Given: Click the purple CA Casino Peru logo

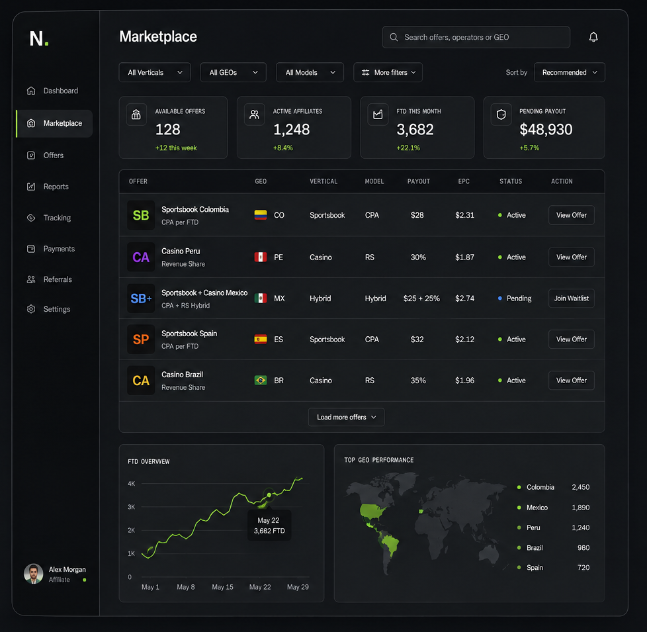Looking at the screenshot, I should (x=141, y=257).
